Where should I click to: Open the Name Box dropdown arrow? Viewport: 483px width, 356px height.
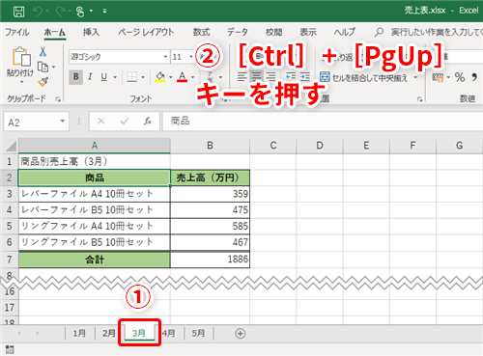pos(63,122)
